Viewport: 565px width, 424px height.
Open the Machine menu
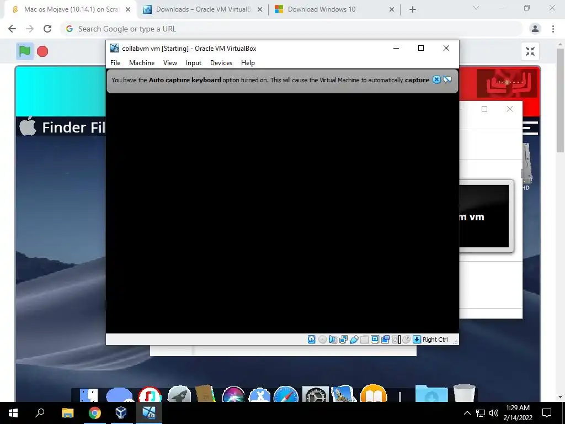coord(142,63)
